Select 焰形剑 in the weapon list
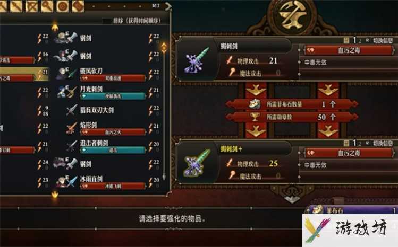Viewport: 398px width, 247px height. [88, 125]
